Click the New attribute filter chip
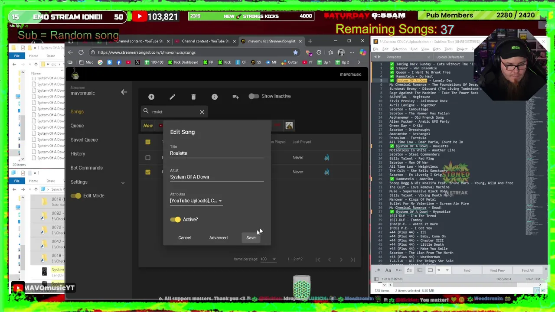This screenshot has height=312, width=555. pos(148,126)
